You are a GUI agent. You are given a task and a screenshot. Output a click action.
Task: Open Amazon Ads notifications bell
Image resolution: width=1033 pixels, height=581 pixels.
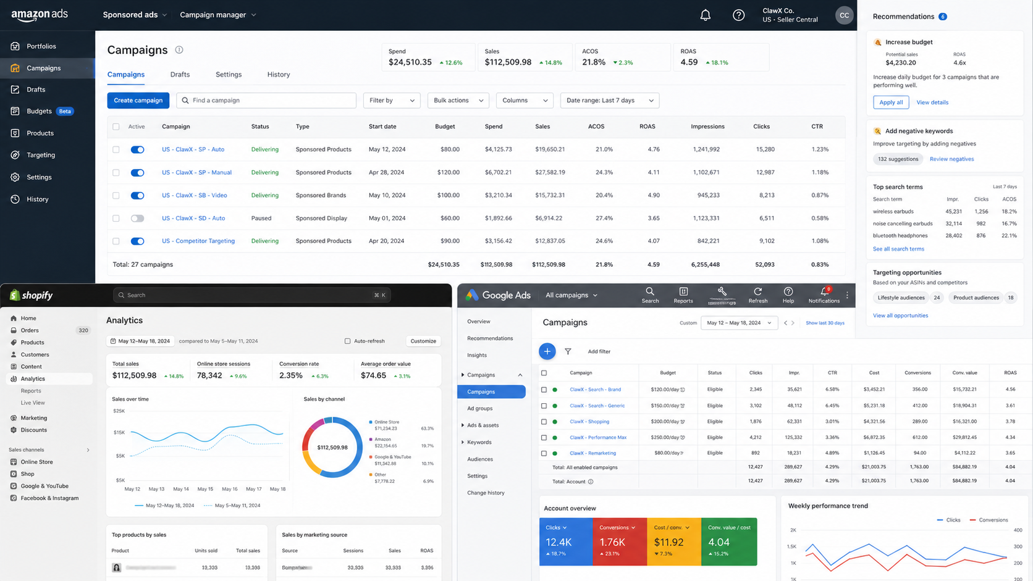coord(705,15)
